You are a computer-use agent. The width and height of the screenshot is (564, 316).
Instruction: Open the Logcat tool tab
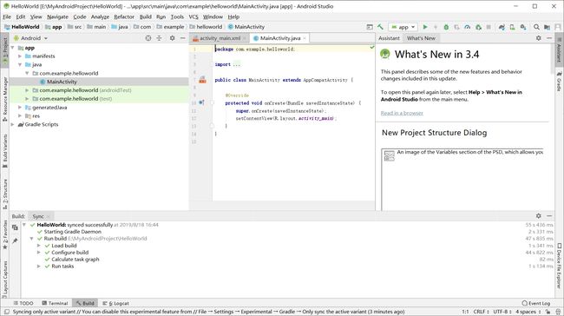pyautogui.click(x=115, y=303)
